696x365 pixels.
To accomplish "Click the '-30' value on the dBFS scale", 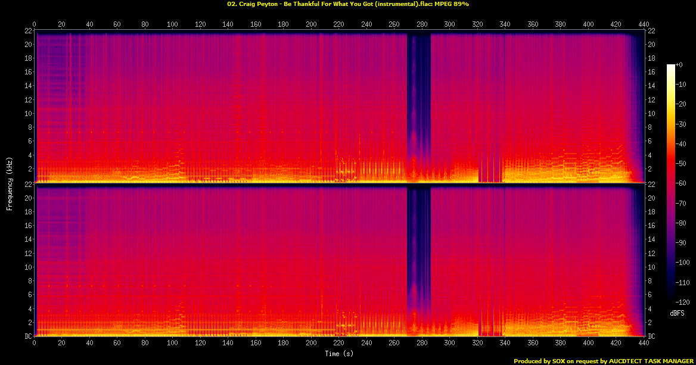I will tap(681, 124).
